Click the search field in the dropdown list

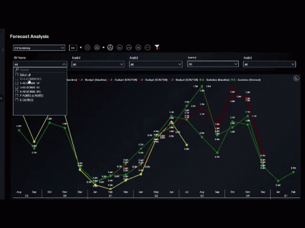click(40, 70)
